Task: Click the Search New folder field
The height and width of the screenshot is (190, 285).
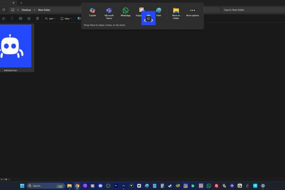Action: (x=253, y=10)
